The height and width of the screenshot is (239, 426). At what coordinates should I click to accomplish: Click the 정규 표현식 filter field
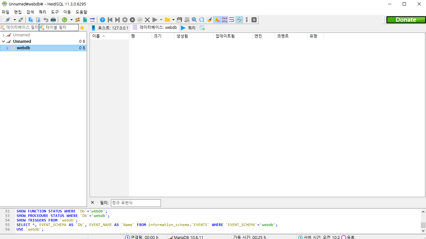136,203
